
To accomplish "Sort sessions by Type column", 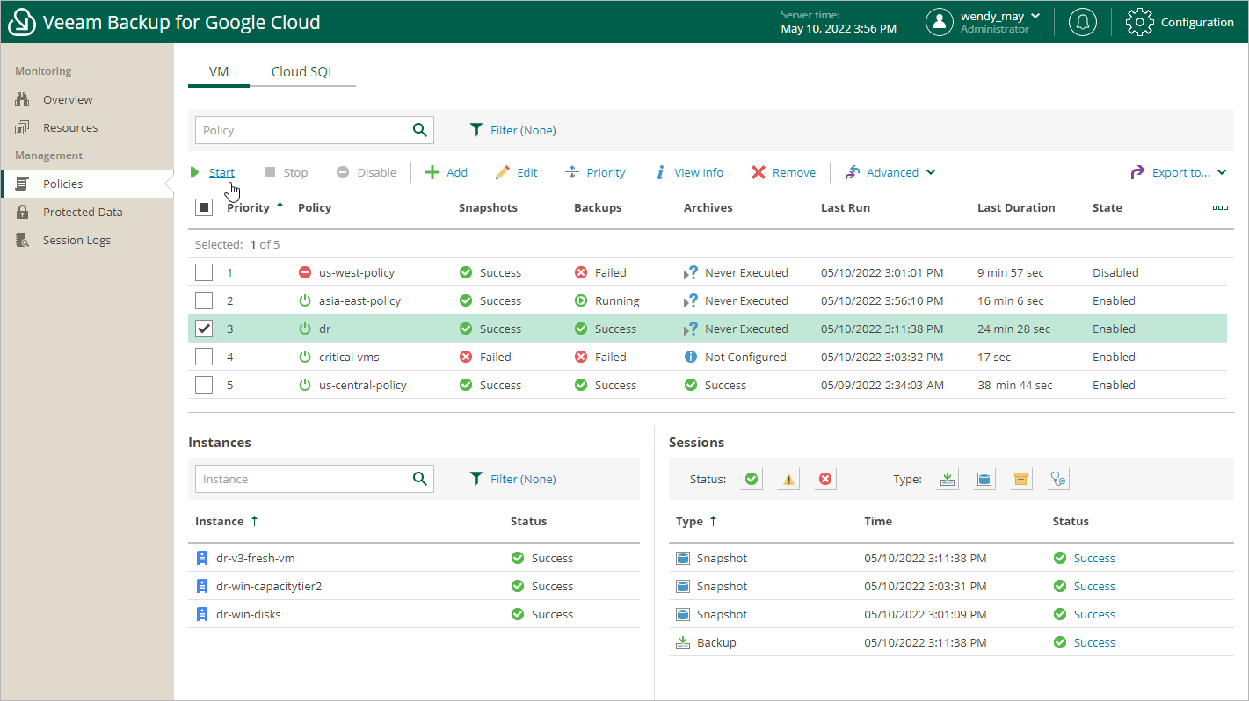I will point(696,521).
